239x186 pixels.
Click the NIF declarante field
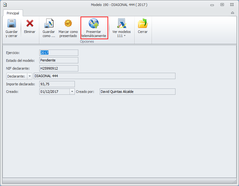59,68
